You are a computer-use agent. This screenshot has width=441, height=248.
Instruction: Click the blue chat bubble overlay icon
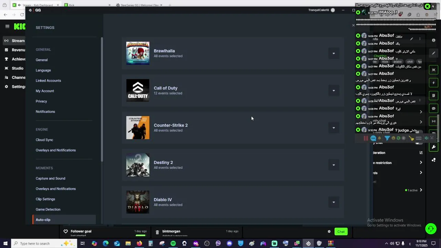pos(373,138)
